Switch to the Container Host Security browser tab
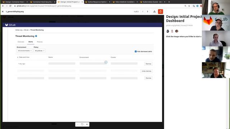This screenshot has width=230, height=129. (x=42, y=2)
